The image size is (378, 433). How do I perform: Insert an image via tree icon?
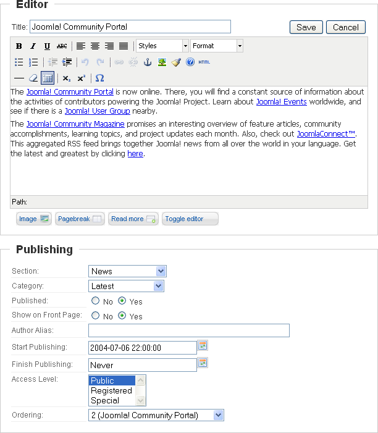(x=162, y=62)
